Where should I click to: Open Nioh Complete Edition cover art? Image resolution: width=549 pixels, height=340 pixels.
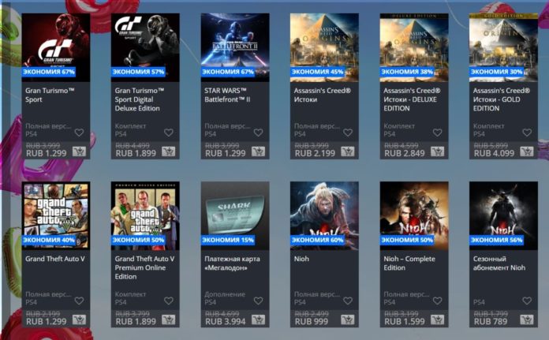click(x=414, y=215)
